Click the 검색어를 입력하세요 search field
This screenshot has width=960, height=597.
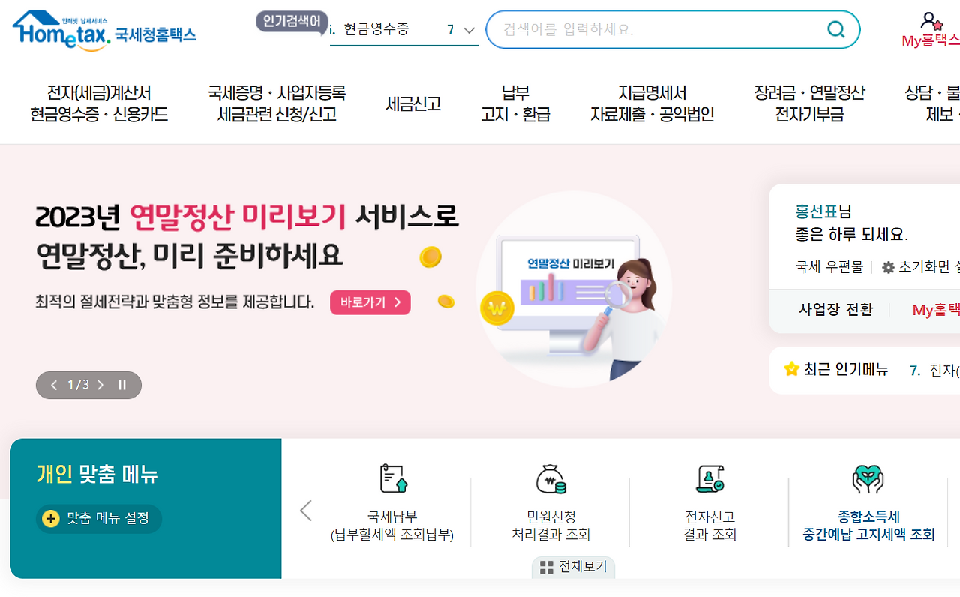(660, 29)
